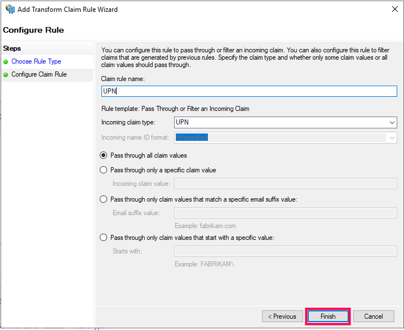
Task: Click the Configure Rule heading
Action: pos(34,30)
